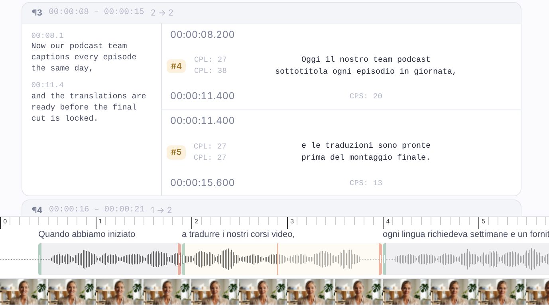
Task: Grab red end handle of 'Quando abbiamo iniziato' clip
Action: (179, 259)
